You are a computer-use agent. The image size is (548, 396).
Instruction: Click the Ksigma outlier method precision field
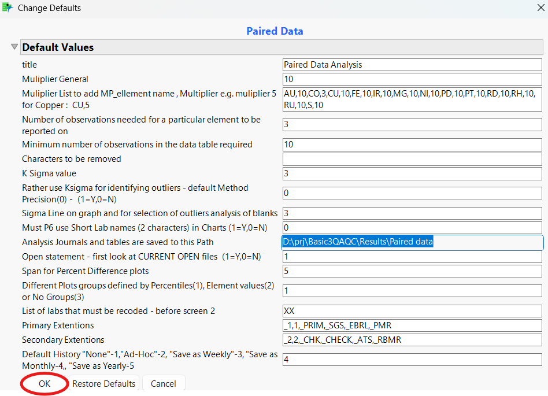tap(412, 193)
